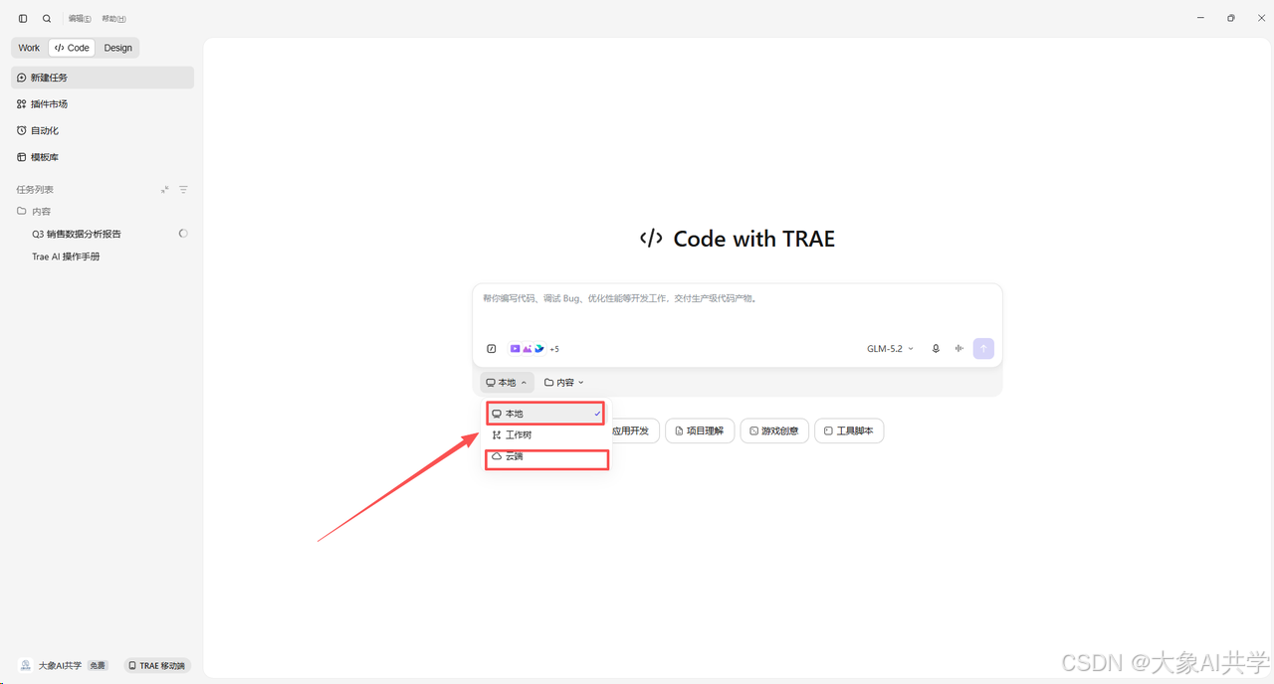
Task: Select 工作树 in the environment menu
Action: (545, 435)
